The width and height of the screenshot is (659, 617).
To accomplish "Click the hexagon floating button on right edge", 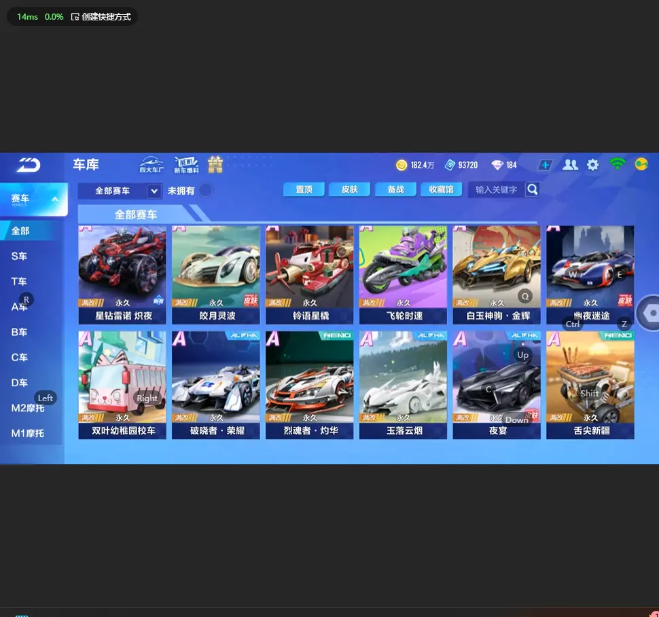I will coord(651,313).
